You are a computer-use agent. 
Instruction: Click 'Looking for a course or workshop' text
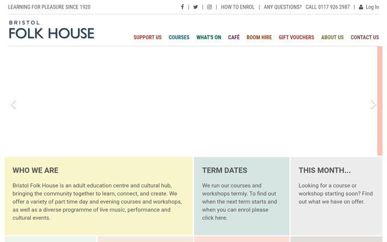pos(335,194)
